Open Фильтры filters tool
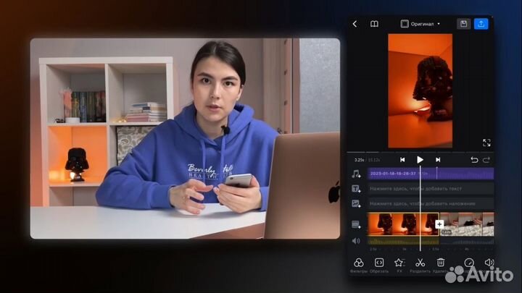 click(358, 263)
